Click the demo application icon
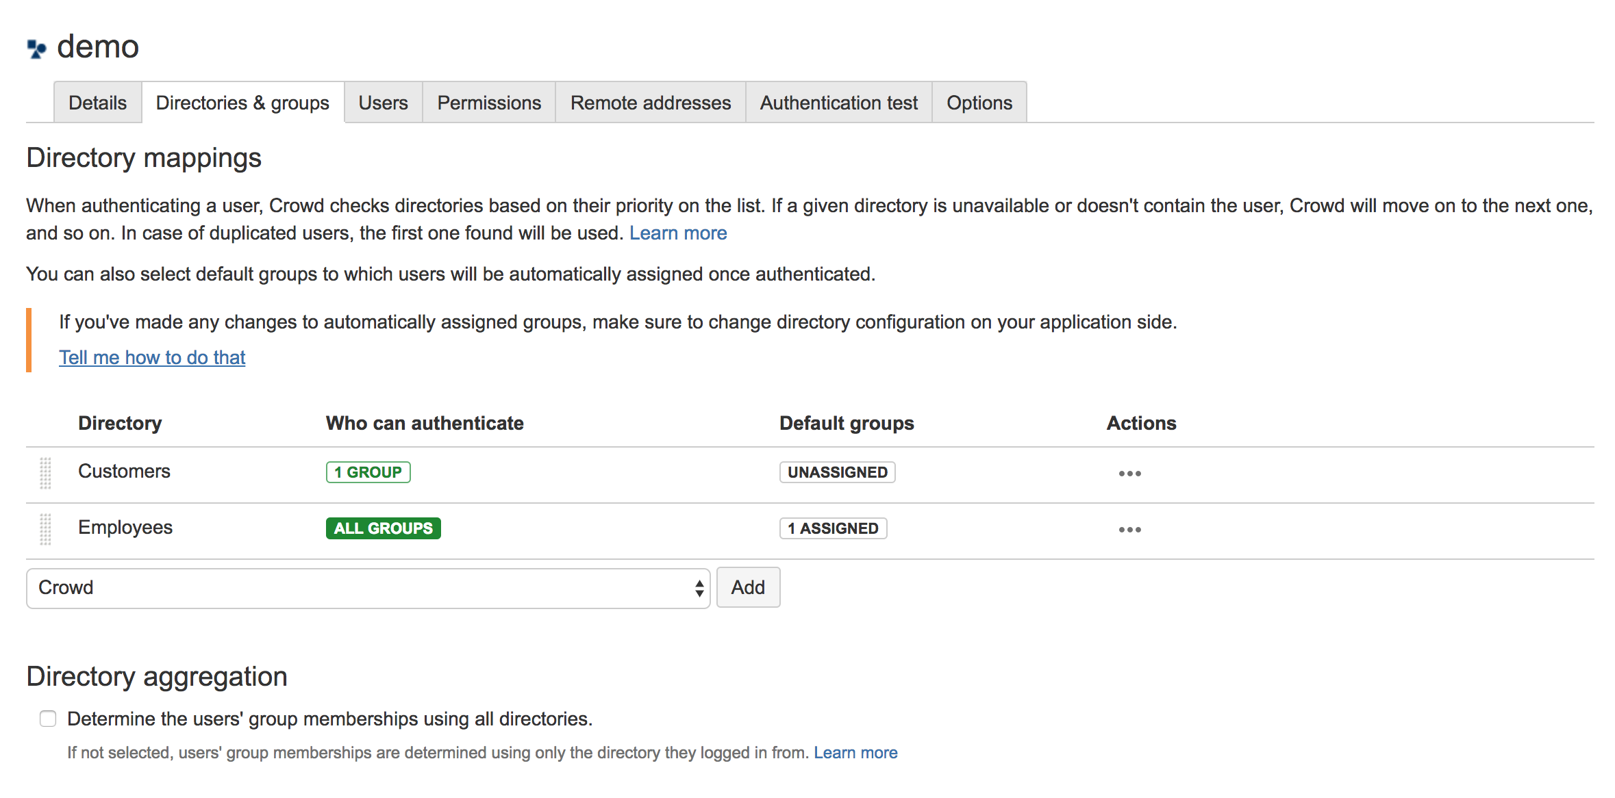The height and width of the screenshot is (798, 1615). click(37, 49)
